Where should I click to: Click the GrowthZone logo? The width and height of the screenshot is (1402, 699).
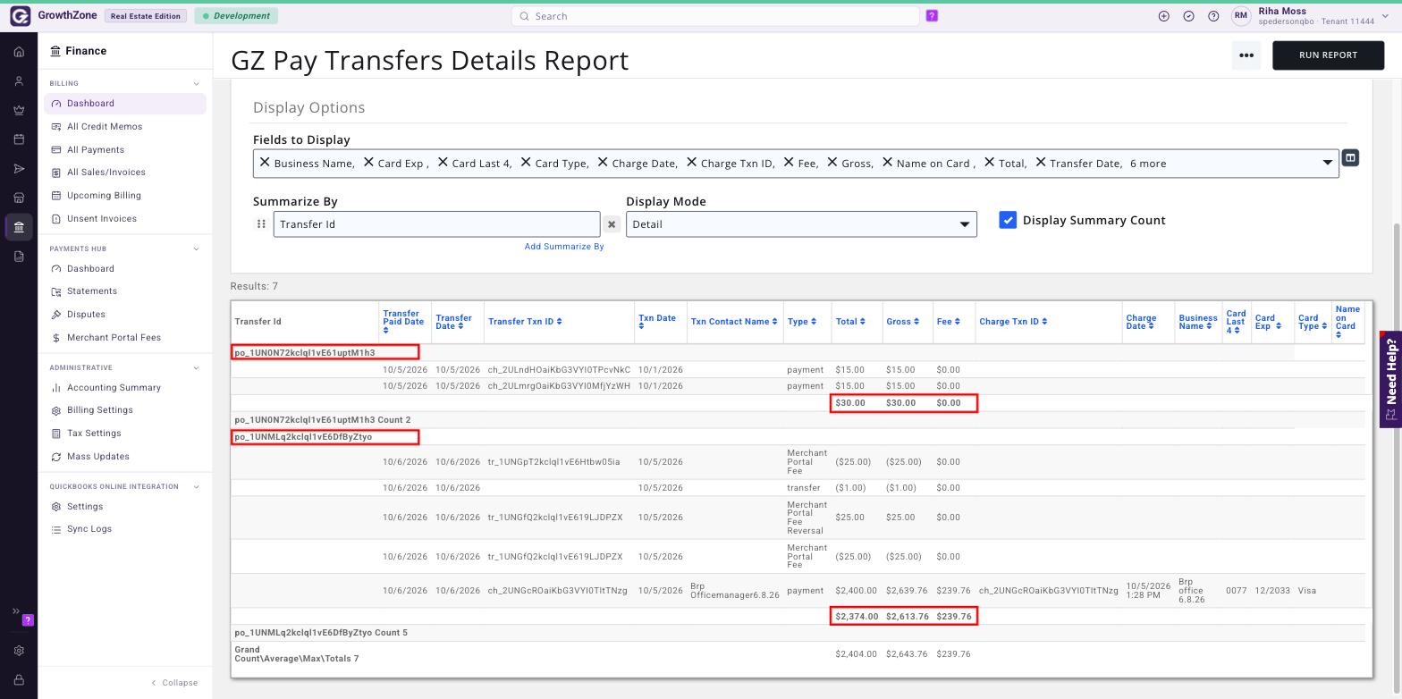20,16
